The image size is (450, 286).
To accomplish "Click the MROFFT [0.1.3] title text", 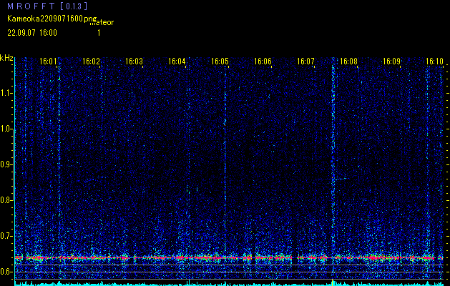I will pos(47,6).
